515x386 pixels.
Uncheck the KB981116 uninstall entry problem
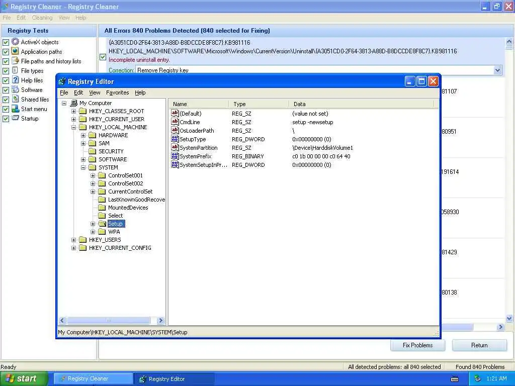click(103, 57)
